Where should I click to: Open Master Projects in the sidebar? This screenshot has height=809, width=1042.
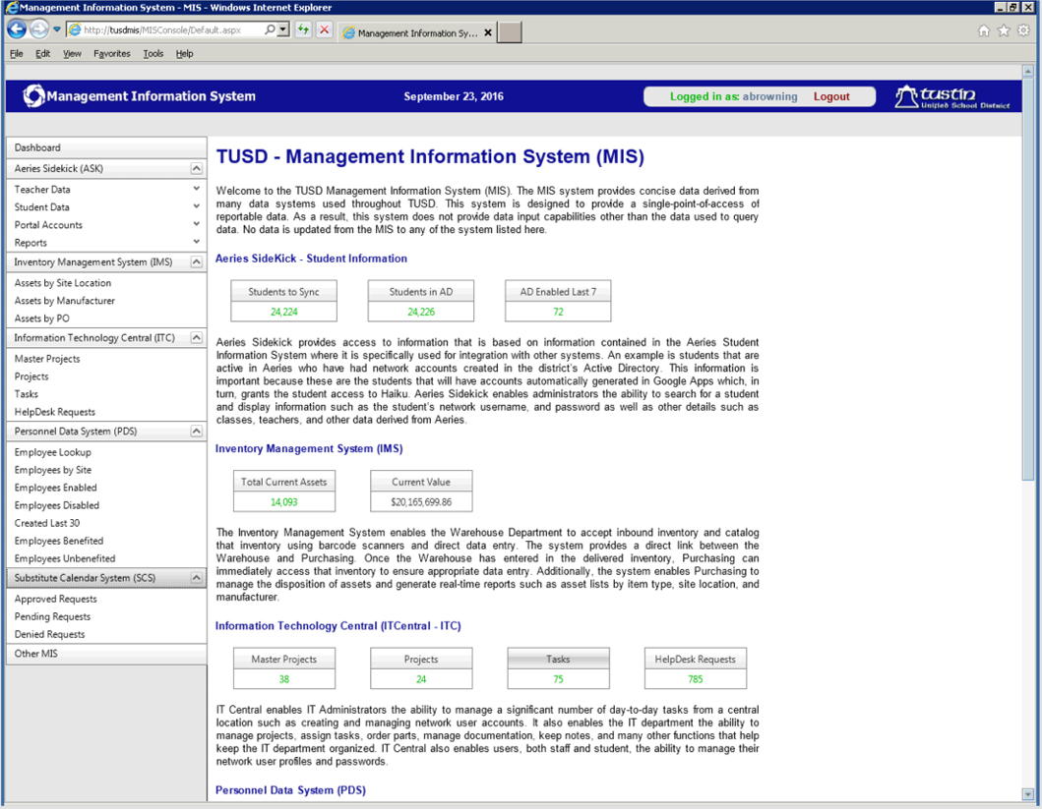tap(47, 359)
